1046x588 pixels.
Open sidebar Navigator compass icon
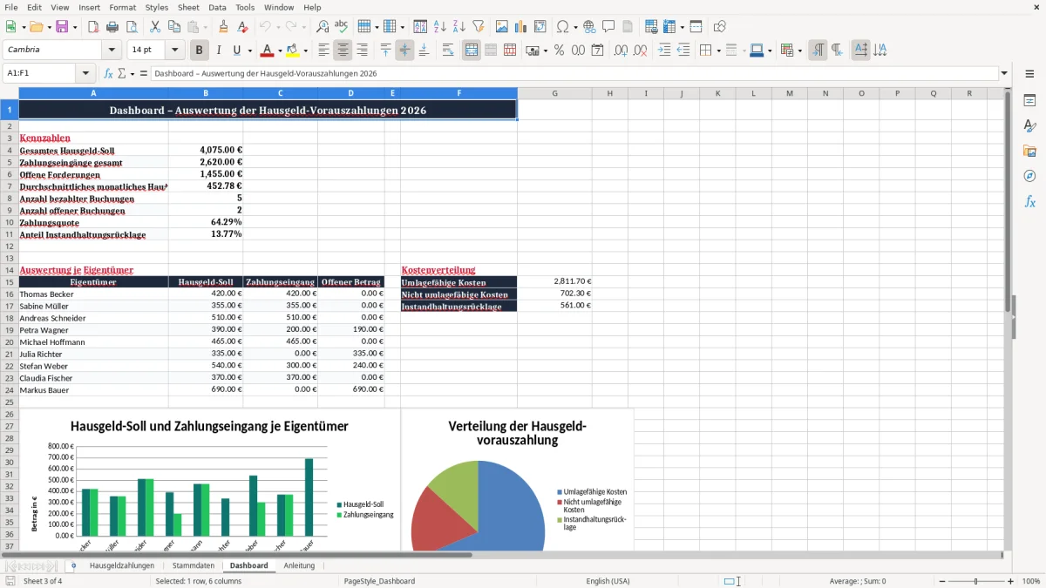[x=1029, y=176]
